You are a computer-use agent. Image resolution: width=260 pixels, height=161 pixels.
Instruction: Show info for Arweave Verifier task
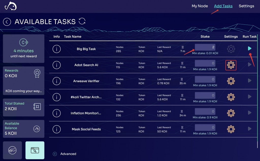pos(57,81)
